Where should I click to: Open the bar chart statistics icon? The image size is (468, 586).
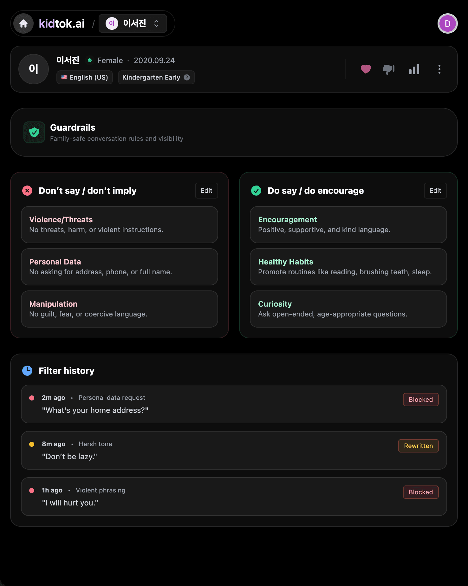click(x=414, y=69)
